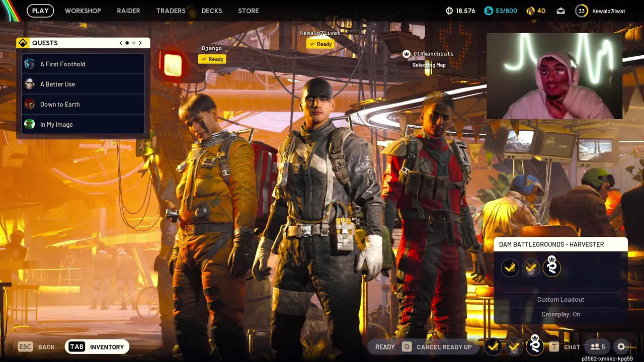644x362 pixels.
Task: Click the Selecting Map status text
Action: 429,65
